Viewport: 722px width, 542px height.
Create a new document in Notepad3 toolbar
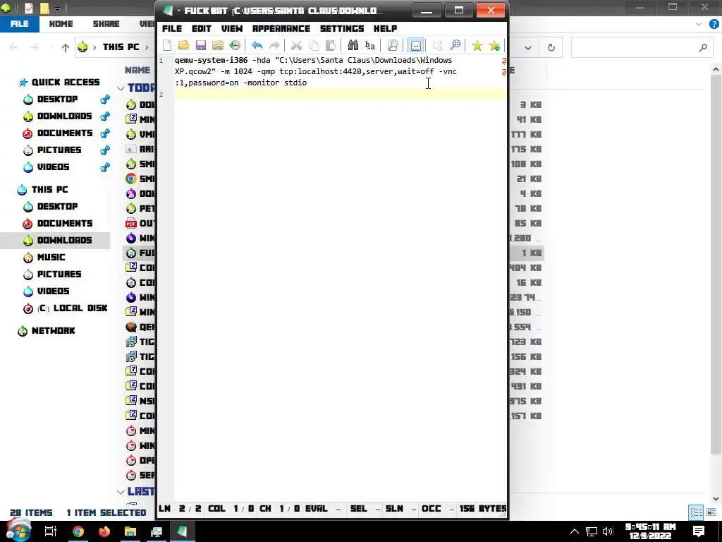click(167, 45)
